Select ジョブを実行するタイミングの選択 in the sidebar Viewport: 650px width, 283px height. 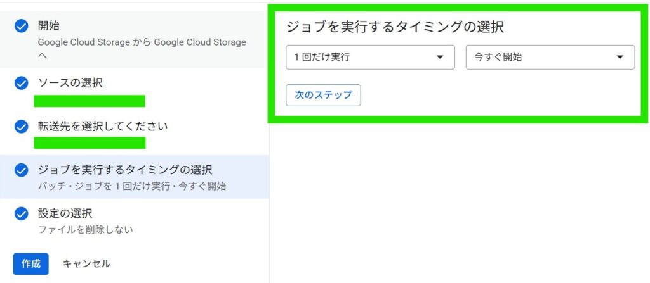point(125,170)
